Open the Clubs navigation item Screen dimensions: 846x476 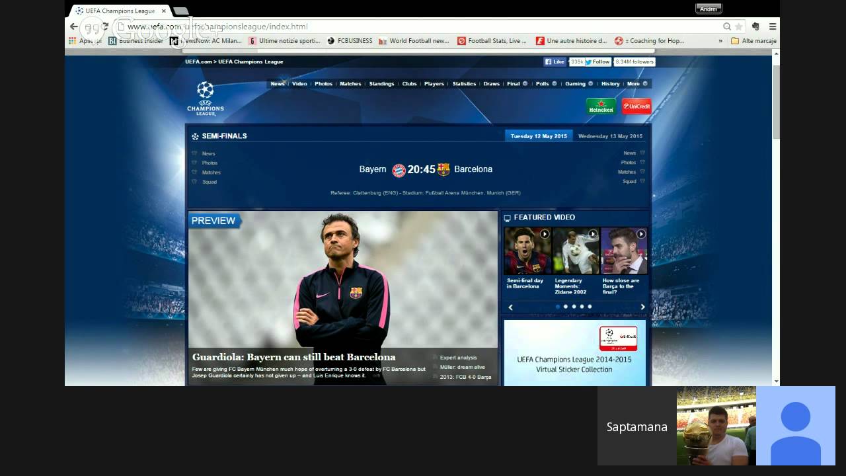click(x=409, y=84)
